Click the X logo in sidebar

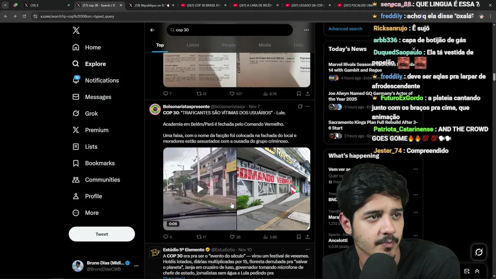pyautogui.click(x=76, y=31)
